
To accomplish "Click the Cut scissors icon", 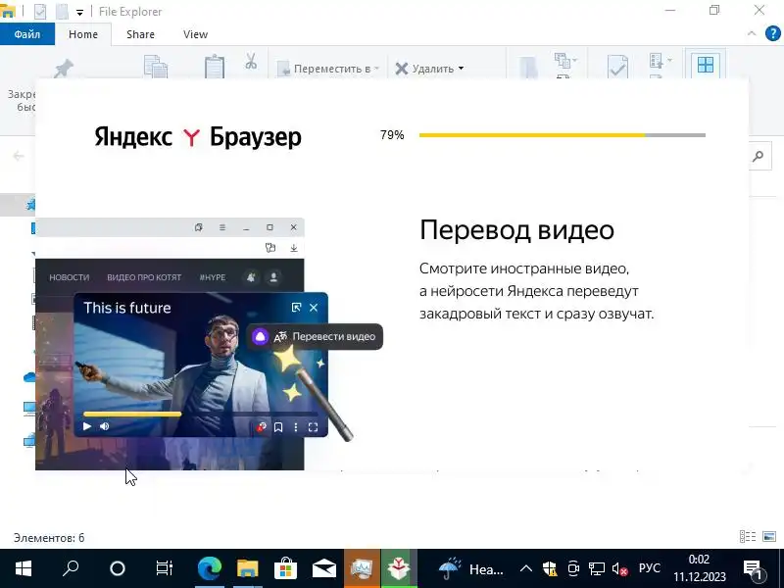I will click(x=251, y=62).
